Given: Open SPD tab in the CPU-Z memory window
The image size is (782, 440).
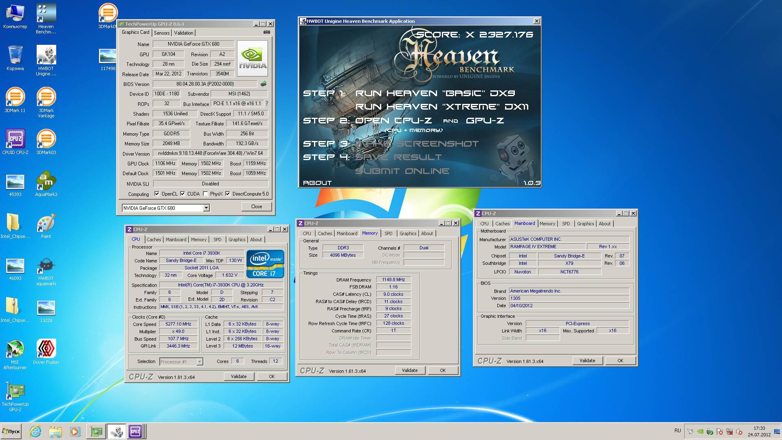Looking at the screenshot, I should click(389, 233).
